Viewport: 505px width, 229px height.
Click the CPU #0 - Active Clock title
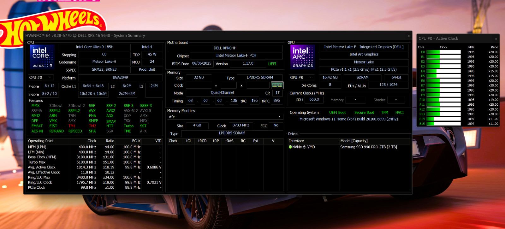point(438,38)
